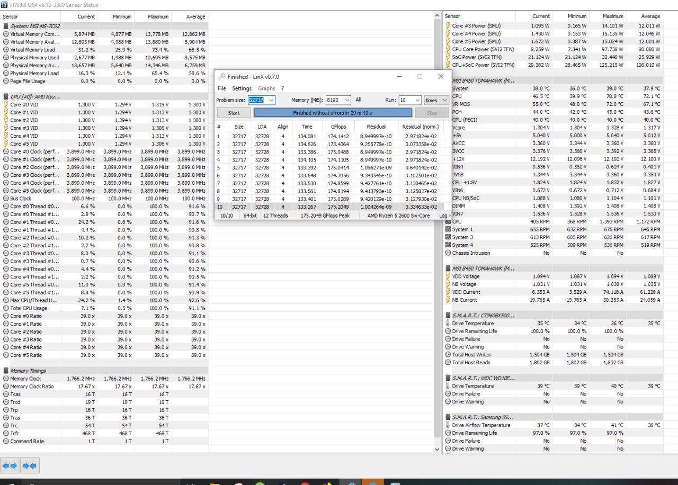Click the Average column header in right panel
The image size is (678, 485).
pyautogui.click(x=645, y=16)
